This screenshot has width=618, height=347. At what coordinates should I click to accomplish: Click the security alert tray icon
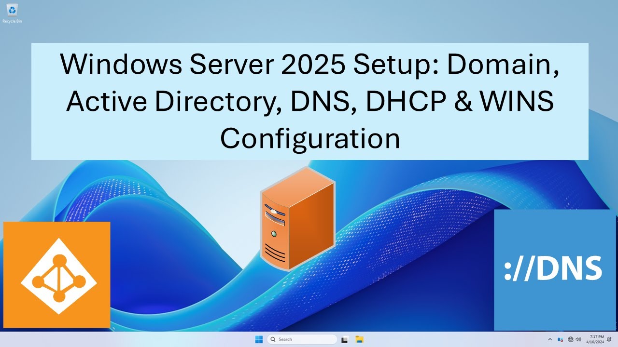[x=560, y=339]
